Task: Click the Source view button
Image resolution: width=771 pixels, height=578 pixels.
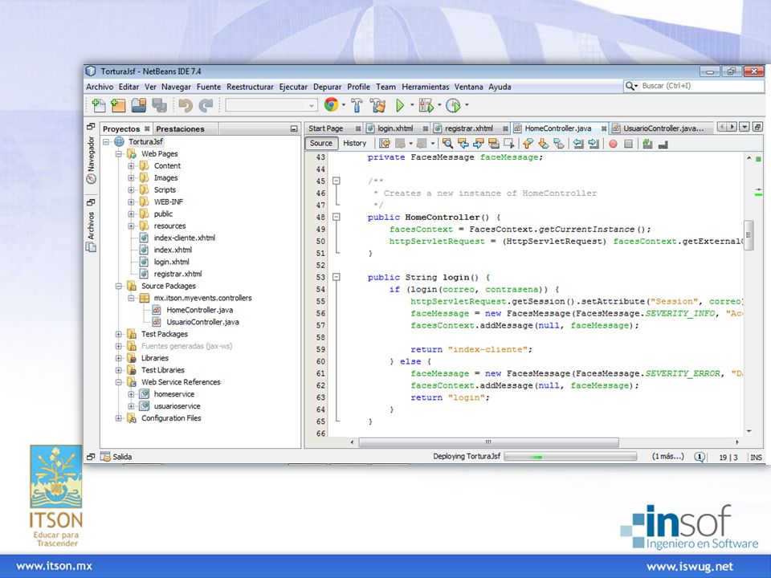Action: [x=321, y=143]
